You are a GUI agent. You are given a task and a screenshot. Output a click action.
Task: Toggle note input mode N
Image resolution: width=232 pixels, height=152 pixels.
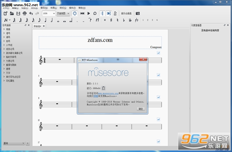6,20
